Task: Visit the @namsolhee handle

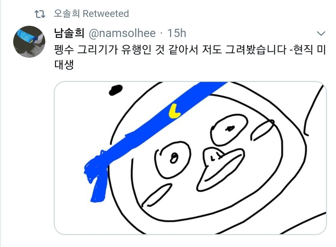Action: coord(122,33)
